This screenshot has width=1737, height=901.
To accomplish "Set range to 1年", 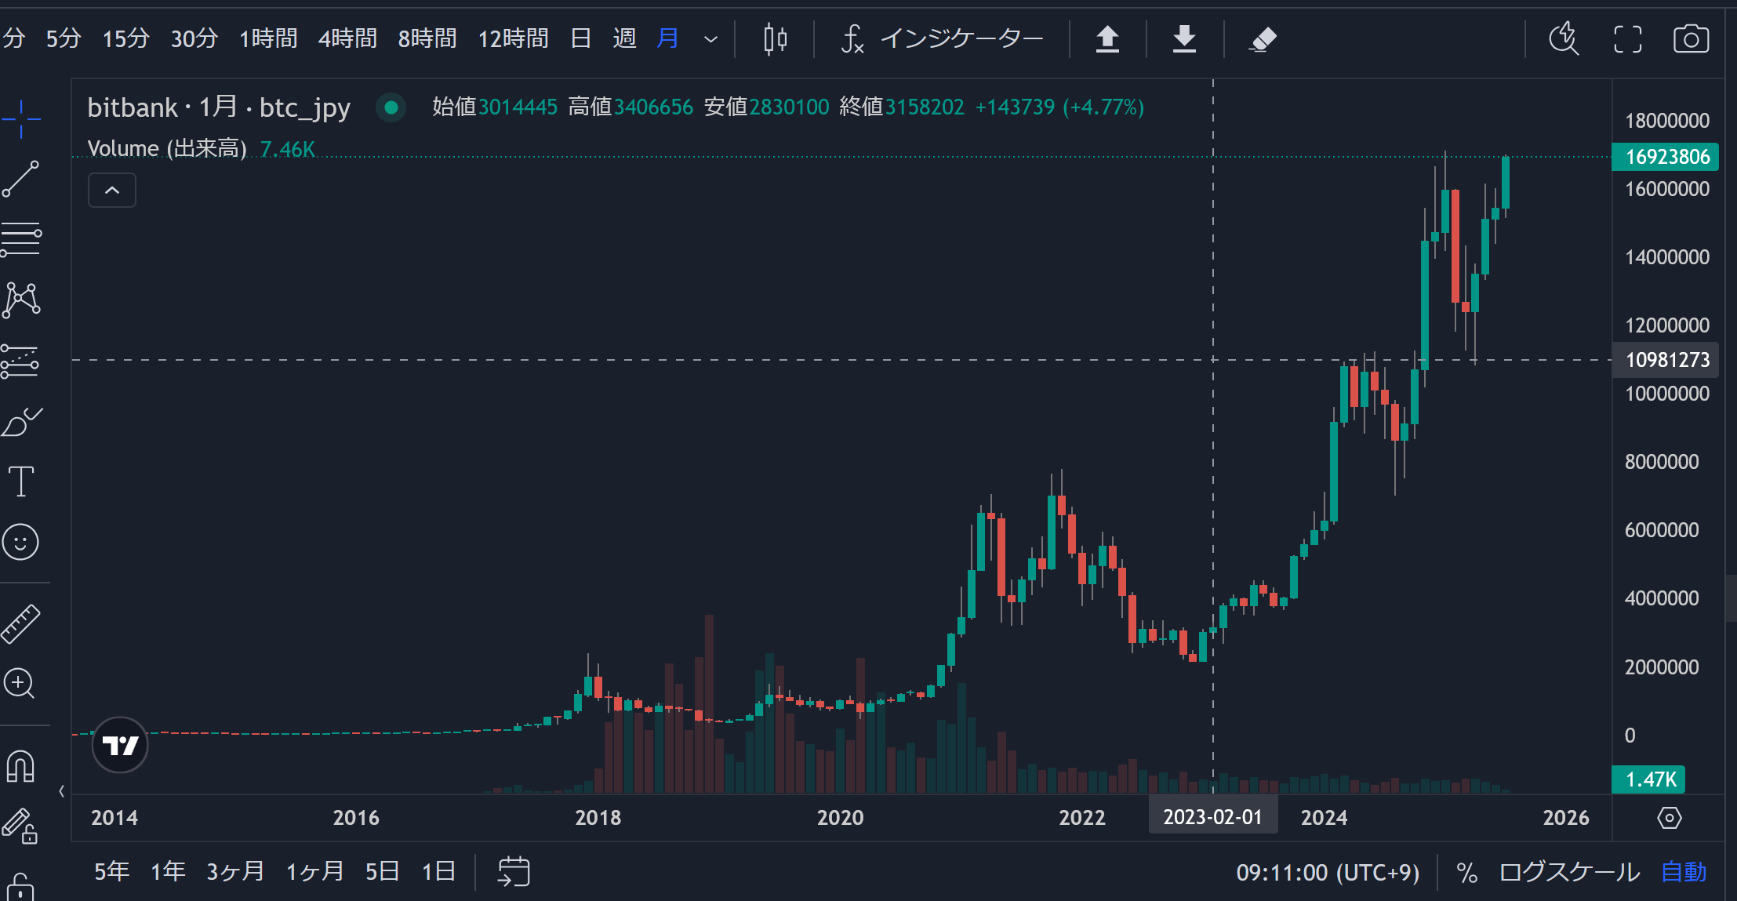I will click(168, 871).
